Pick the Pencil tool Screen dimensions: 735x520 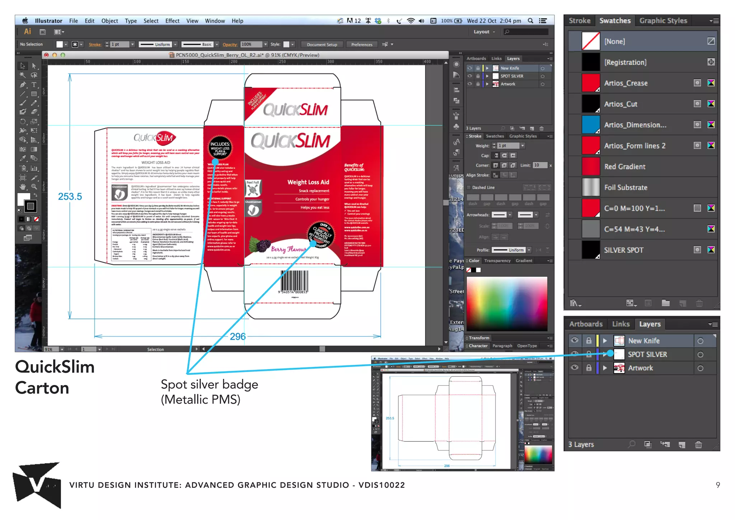tap(34, 103)
